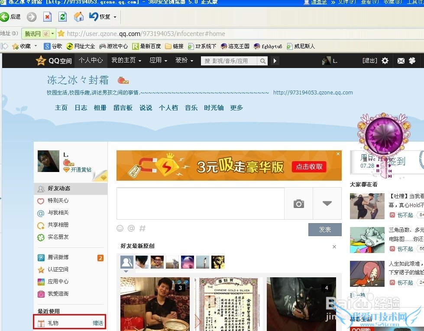Open 应用中心 in sidebar
The height and width of the screenshot is (331, 424).
coord(71,282)
